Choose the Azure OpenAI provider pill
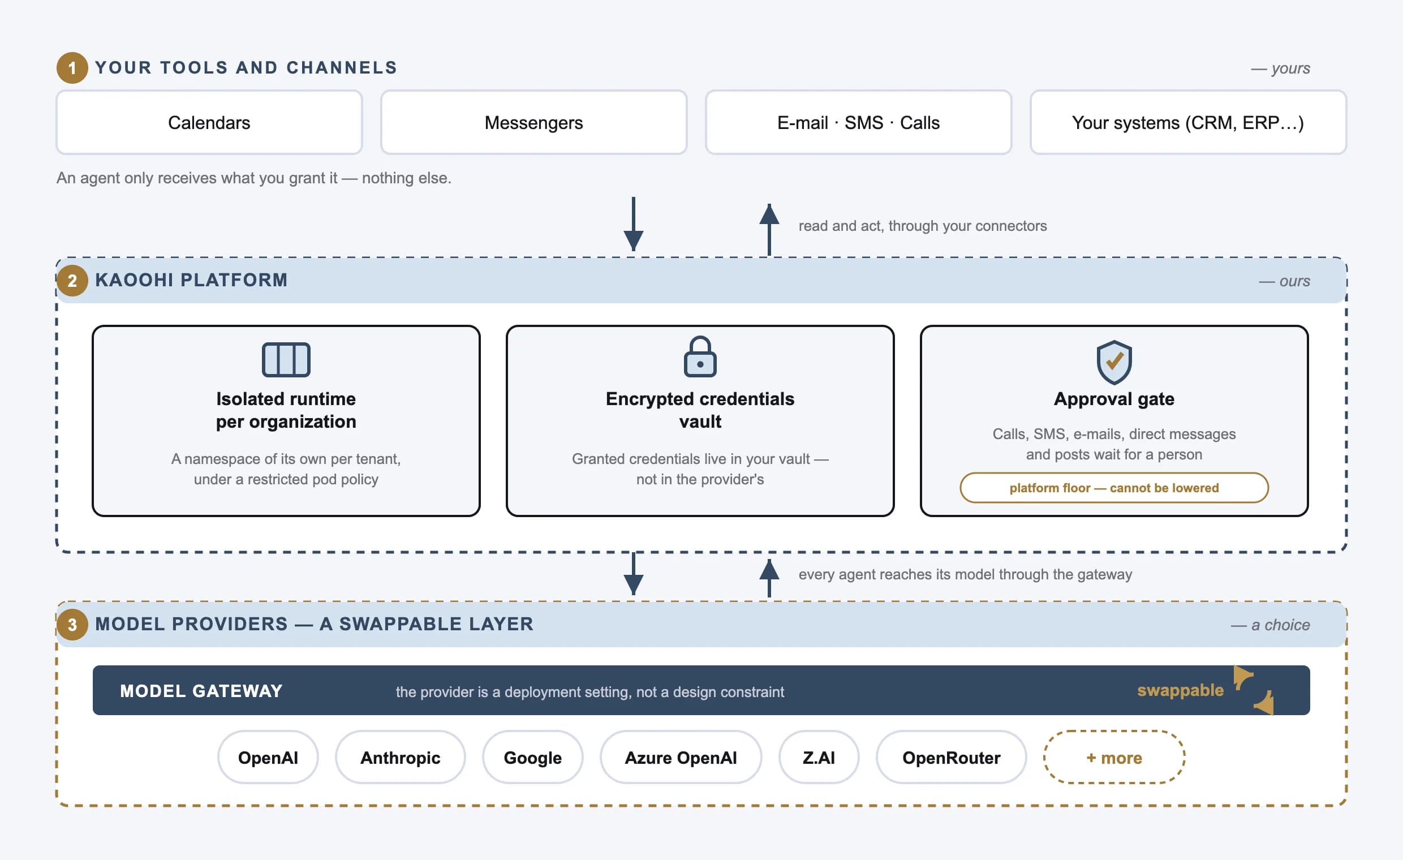The width and height of the screenshot is (1403, 860). (x=681, y=757)
